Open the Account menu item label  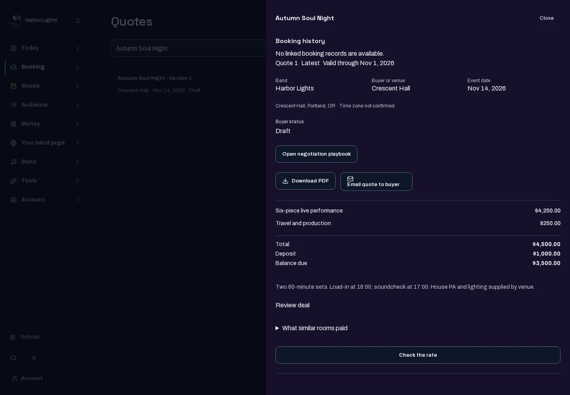33,199
